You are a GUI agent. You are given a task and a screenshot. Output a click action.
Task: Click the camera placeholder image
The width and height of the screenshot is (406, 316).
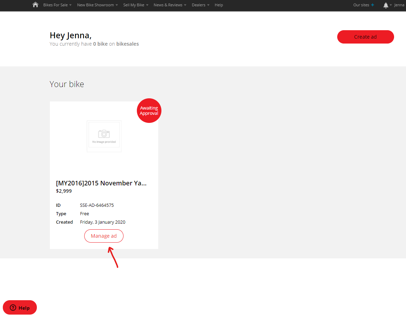point(104,136)
